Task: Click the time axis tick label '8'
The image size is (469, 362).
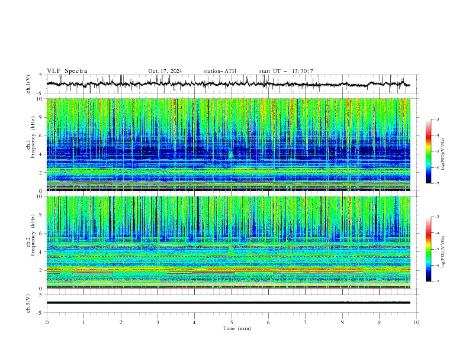Action: 342,322
